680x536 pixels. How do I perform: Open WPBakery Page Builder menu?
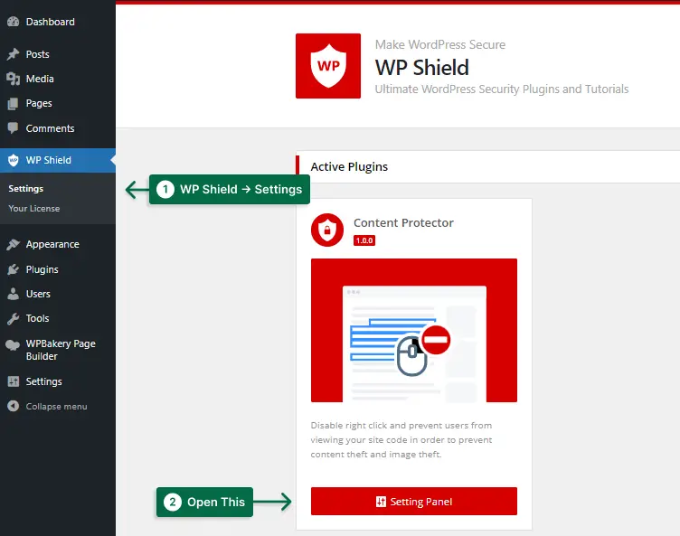pyautogui.click(x=58, y=350)
